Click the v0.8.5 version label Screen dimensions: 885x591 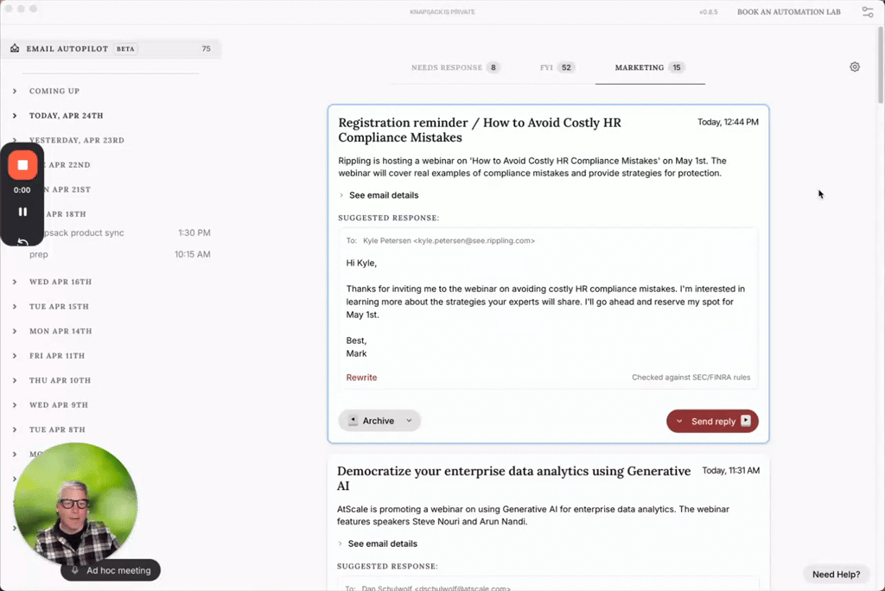point(709,12)
